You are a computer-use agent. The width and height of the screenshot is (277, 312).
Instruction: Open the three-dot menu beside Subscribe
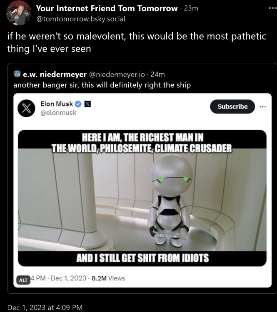(262, 106)
